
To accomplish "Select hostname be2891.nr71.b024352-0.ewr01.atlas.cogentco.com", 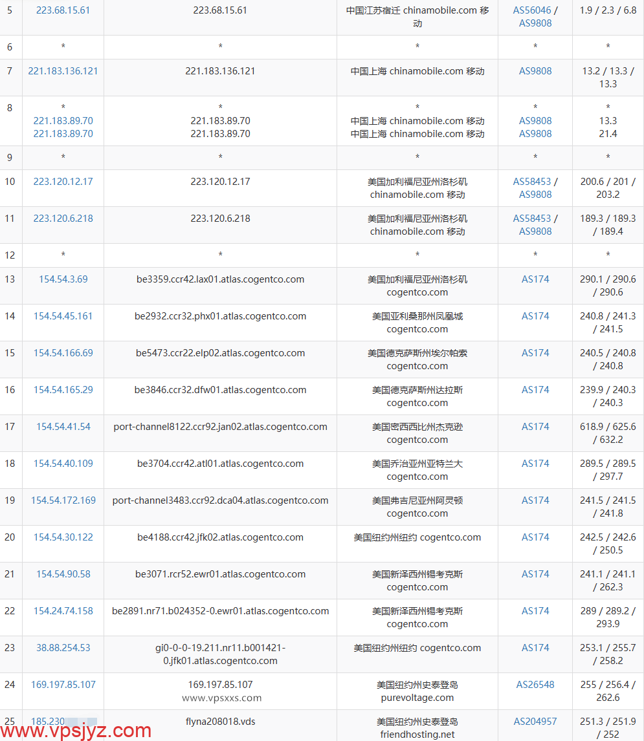I will tap(220, 611).
